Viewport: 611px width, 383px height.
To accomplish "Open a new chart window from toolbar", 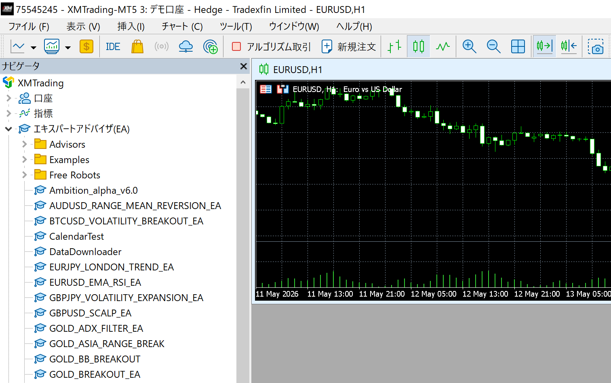I will point(18,47).
